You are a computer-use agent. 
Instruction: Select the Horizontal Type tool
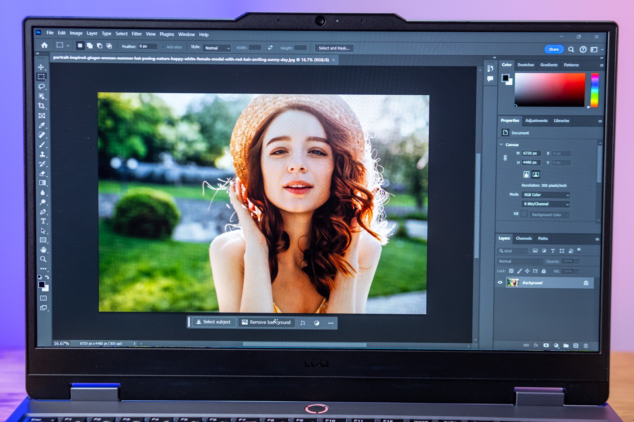click(x=43, y=221)
